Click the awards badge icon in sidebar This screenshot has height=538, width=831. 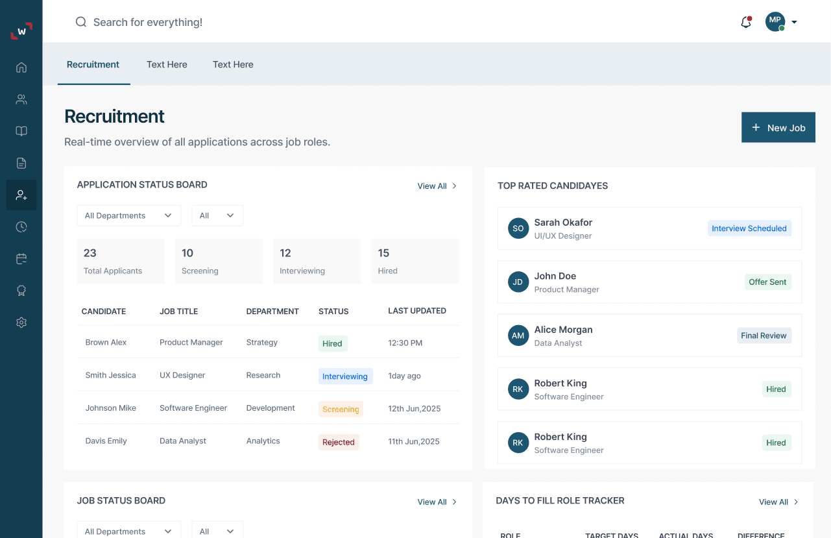[21, 290]
